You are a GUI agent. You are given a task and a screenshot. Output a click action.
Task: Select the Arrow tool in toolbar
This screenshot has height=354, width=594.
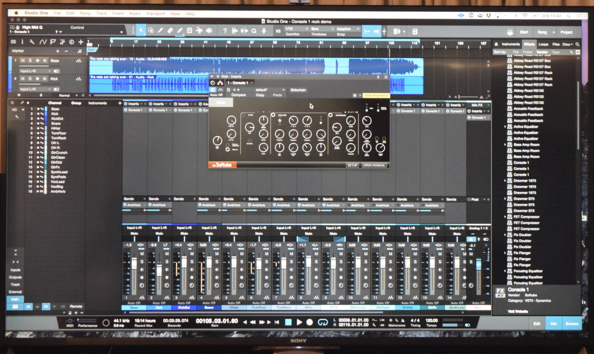pyautogui.click(x=141, y=30)
